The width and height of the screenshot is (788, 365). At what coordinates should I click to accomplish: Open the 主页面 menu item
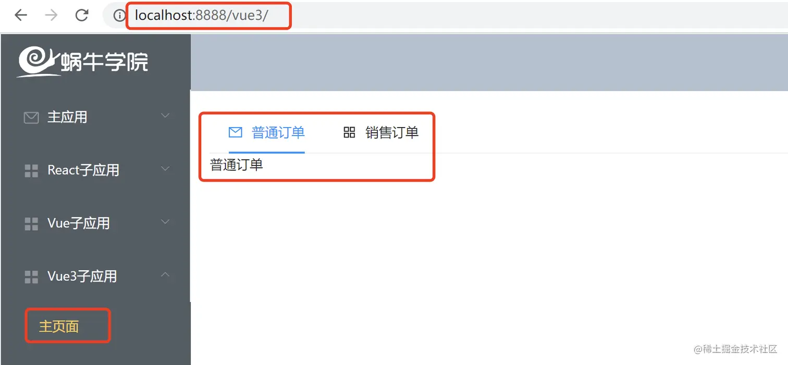pos(59,326)
